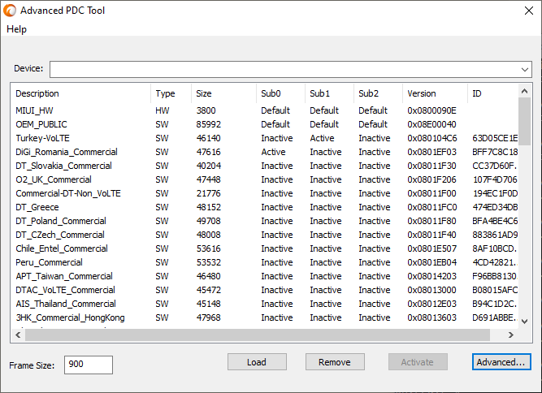Click the ID column header
The width and height of the screenshot is (542, 393).
pos(492,93)
